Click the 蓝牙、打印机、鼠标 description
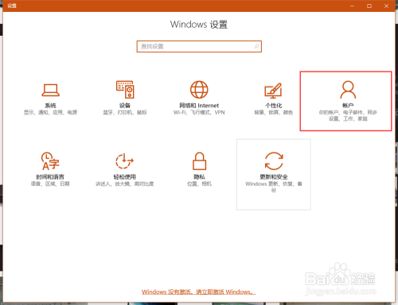Viewport: 398px width, 305px height. pos(125,113)
